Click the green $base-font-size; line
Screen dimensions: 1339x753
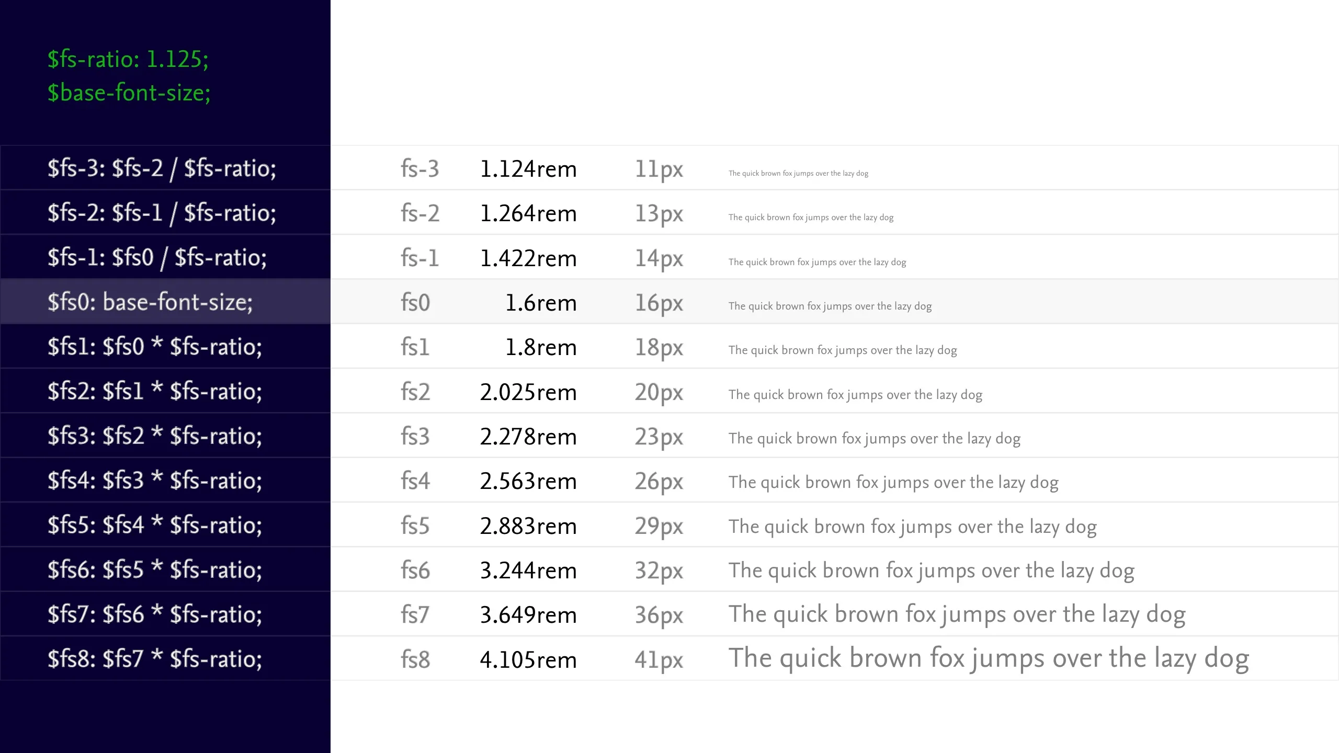tap(129, 93)
